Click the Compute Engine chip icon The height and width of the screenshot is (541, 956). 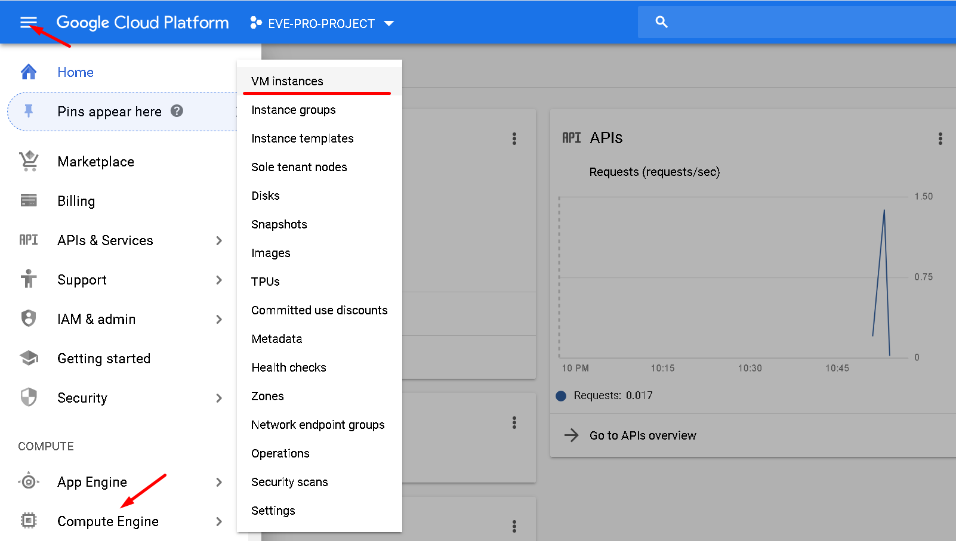tap(29, 521)
